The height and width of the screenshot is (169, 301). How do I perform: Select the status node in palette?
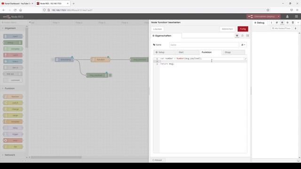pos(13,61)
